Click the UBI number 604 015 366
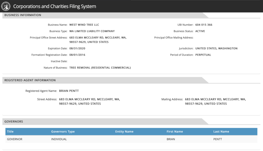The image size is (263, 151). pyautogui.click(x=204, y=25)
